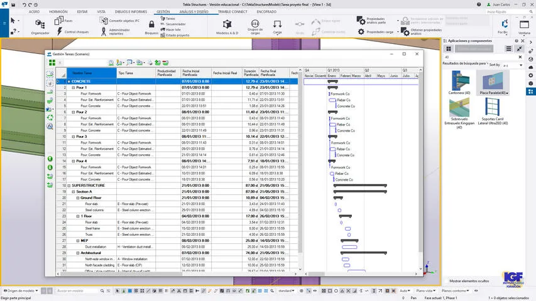The width and height of the screenshot is (536, 301).
Task: Click the Undo icon in title bar
Action: [25, 5]
